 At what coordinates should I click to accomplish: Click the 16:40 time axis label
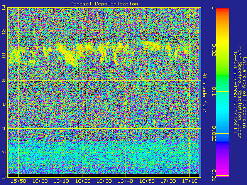125,181
